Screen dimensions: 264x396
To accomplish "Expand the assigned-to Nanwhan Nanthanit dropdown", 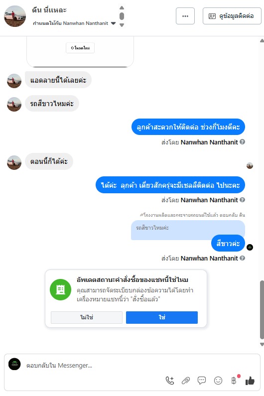I will click(113, 23).
